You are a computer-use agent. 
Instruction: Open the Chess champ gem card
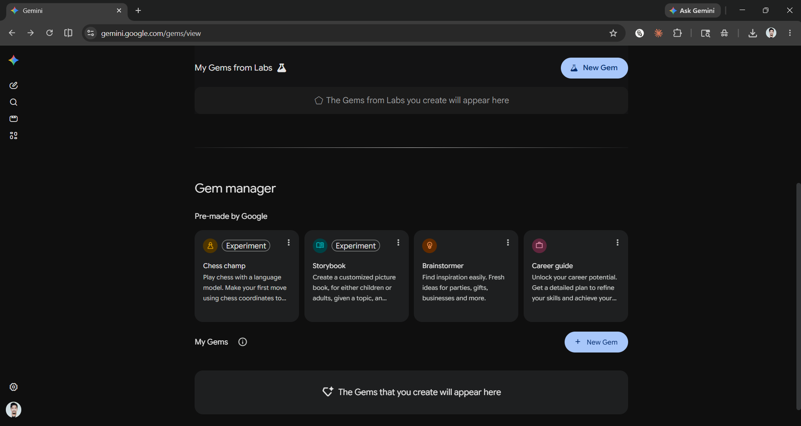247,276
